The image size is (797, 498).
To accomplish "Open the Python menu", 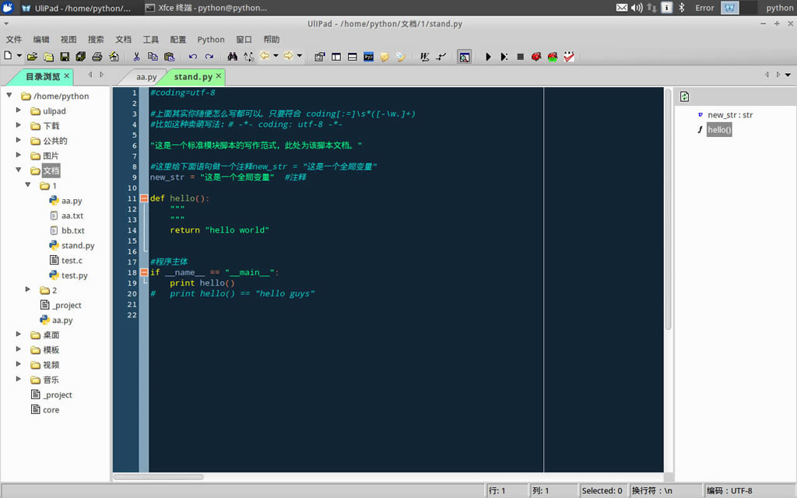I will [x=210, y=40].
